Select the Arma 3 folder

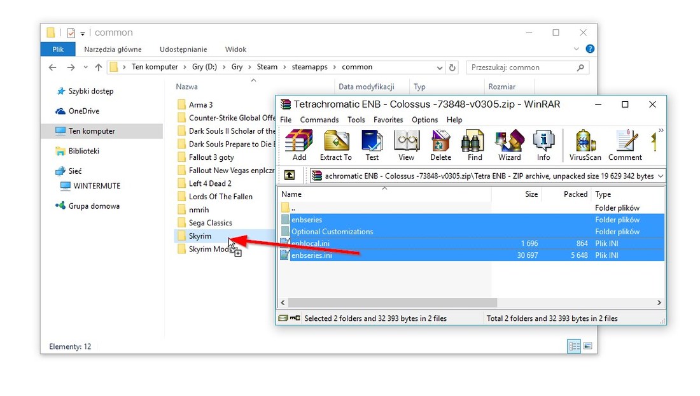point(195,105)
